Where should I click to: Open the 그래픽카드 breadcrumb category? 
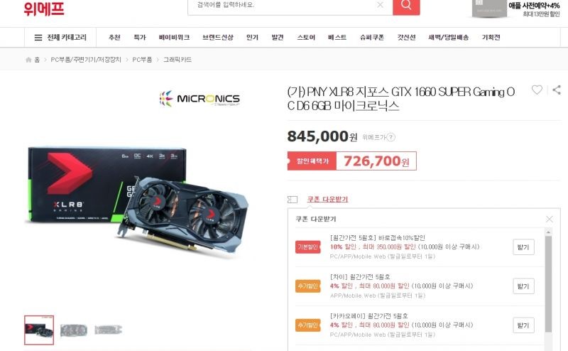click(x=177, y=60)
